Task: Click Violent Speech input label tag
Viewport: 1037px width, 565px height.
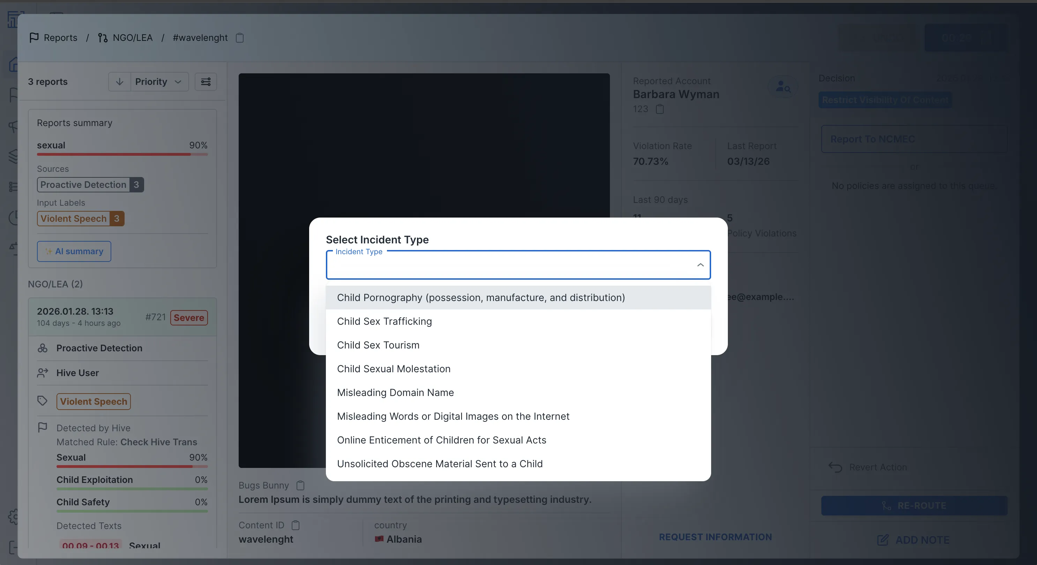Action: (81, 219)
